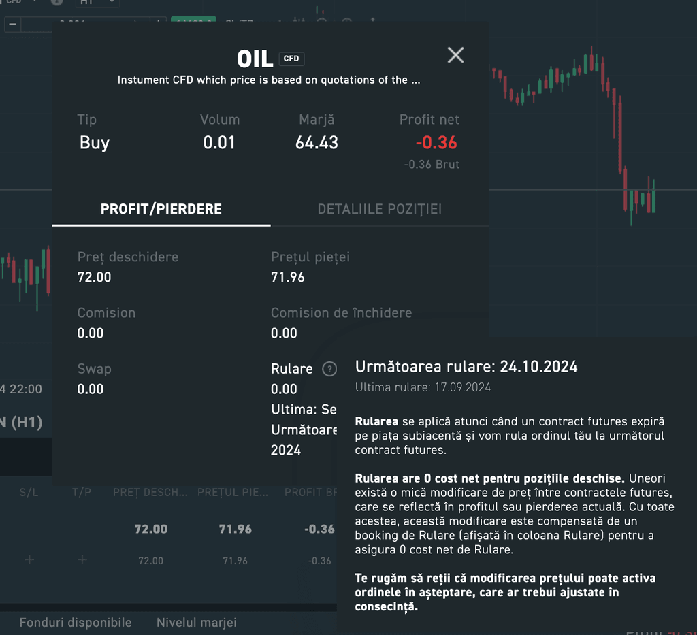Select the PROFIT/PIERDERE tab
697x635 pixels.
pyautogui.click(x=161, y=209)
